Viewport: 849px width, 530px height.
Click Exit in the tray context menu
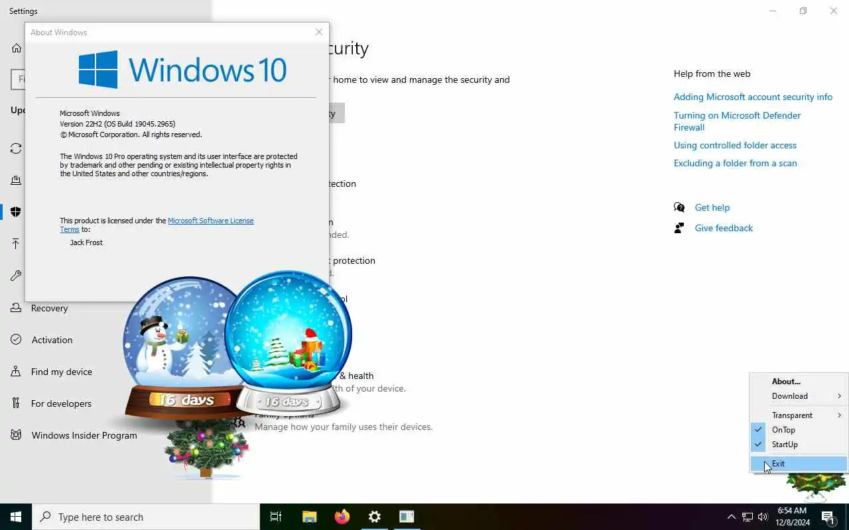[799, 464]
